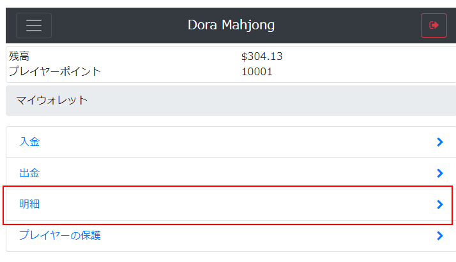456x262 pixels.
Task: Open the 出金 withdrawal link
Action: click(x=29, y=173)
